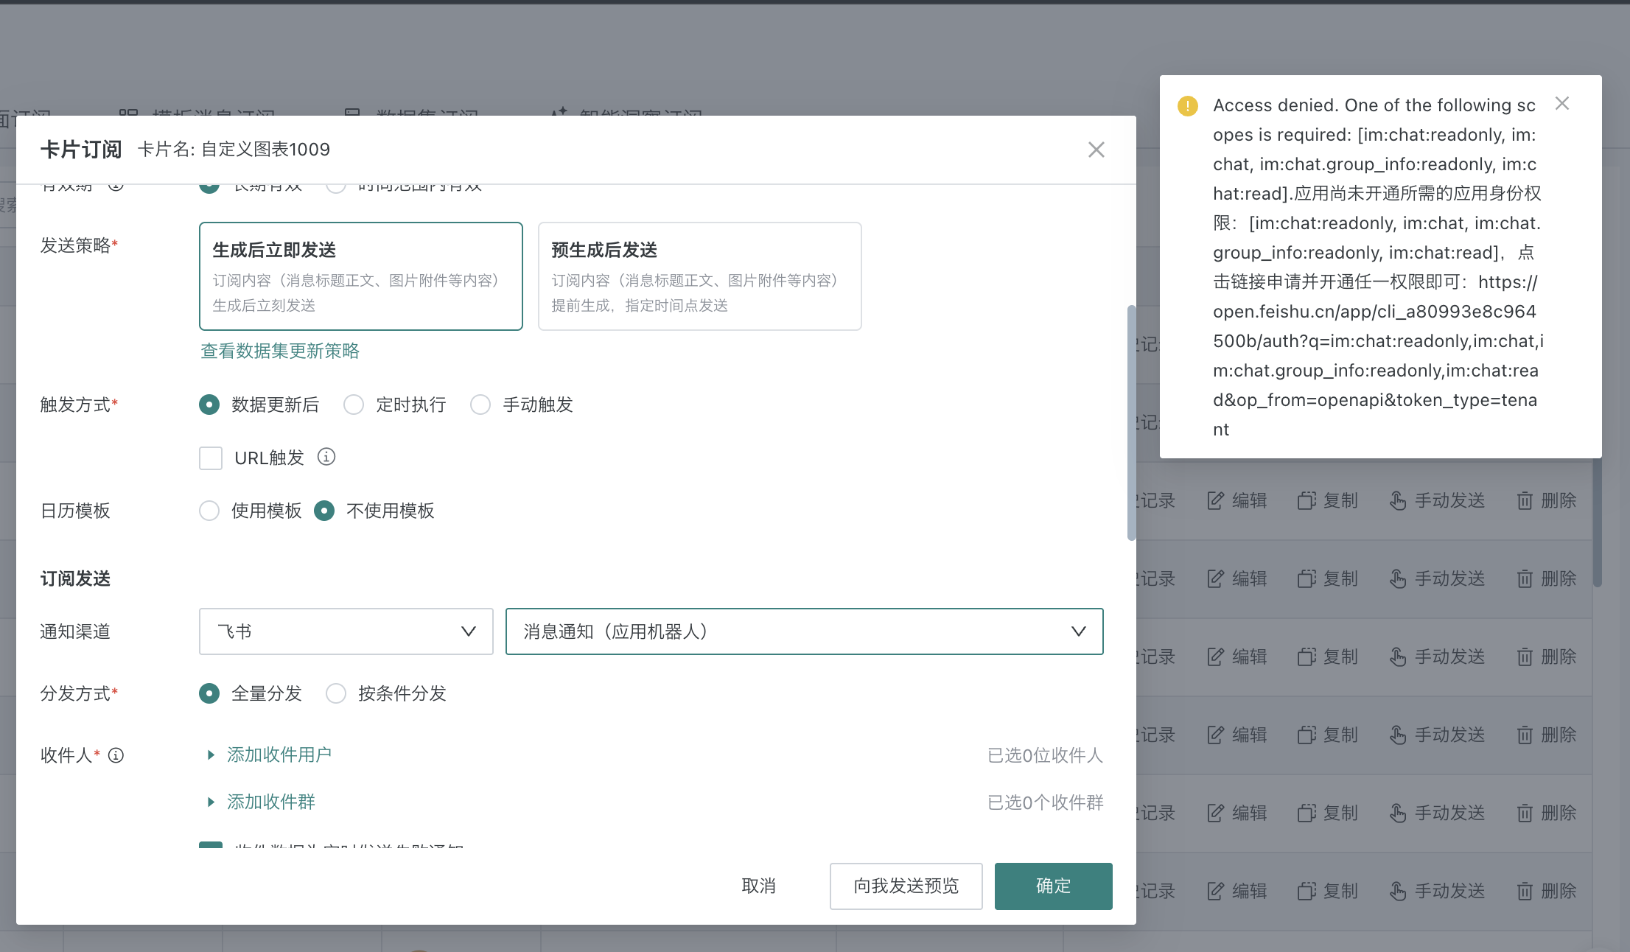Expand 添加收件用户 section

coord(270,755)
